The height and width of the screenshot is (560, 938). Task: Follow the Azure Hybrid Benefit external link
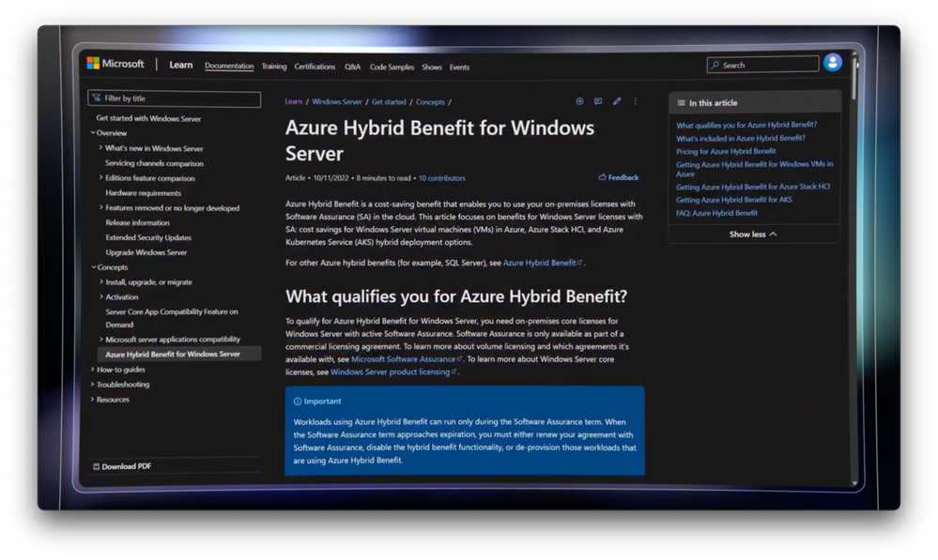[x=542, y=263]
